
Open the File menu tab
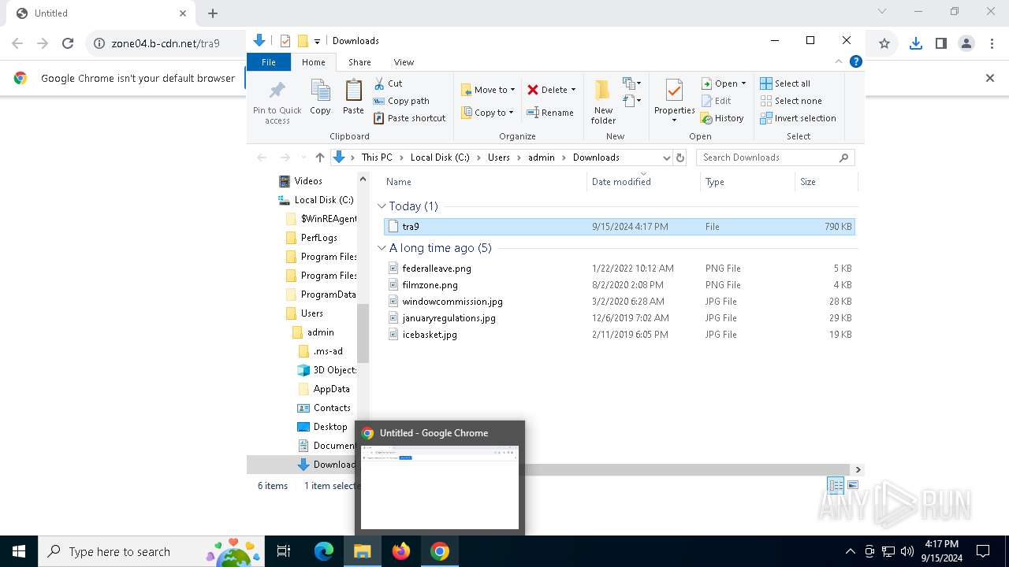pos(269,62)
